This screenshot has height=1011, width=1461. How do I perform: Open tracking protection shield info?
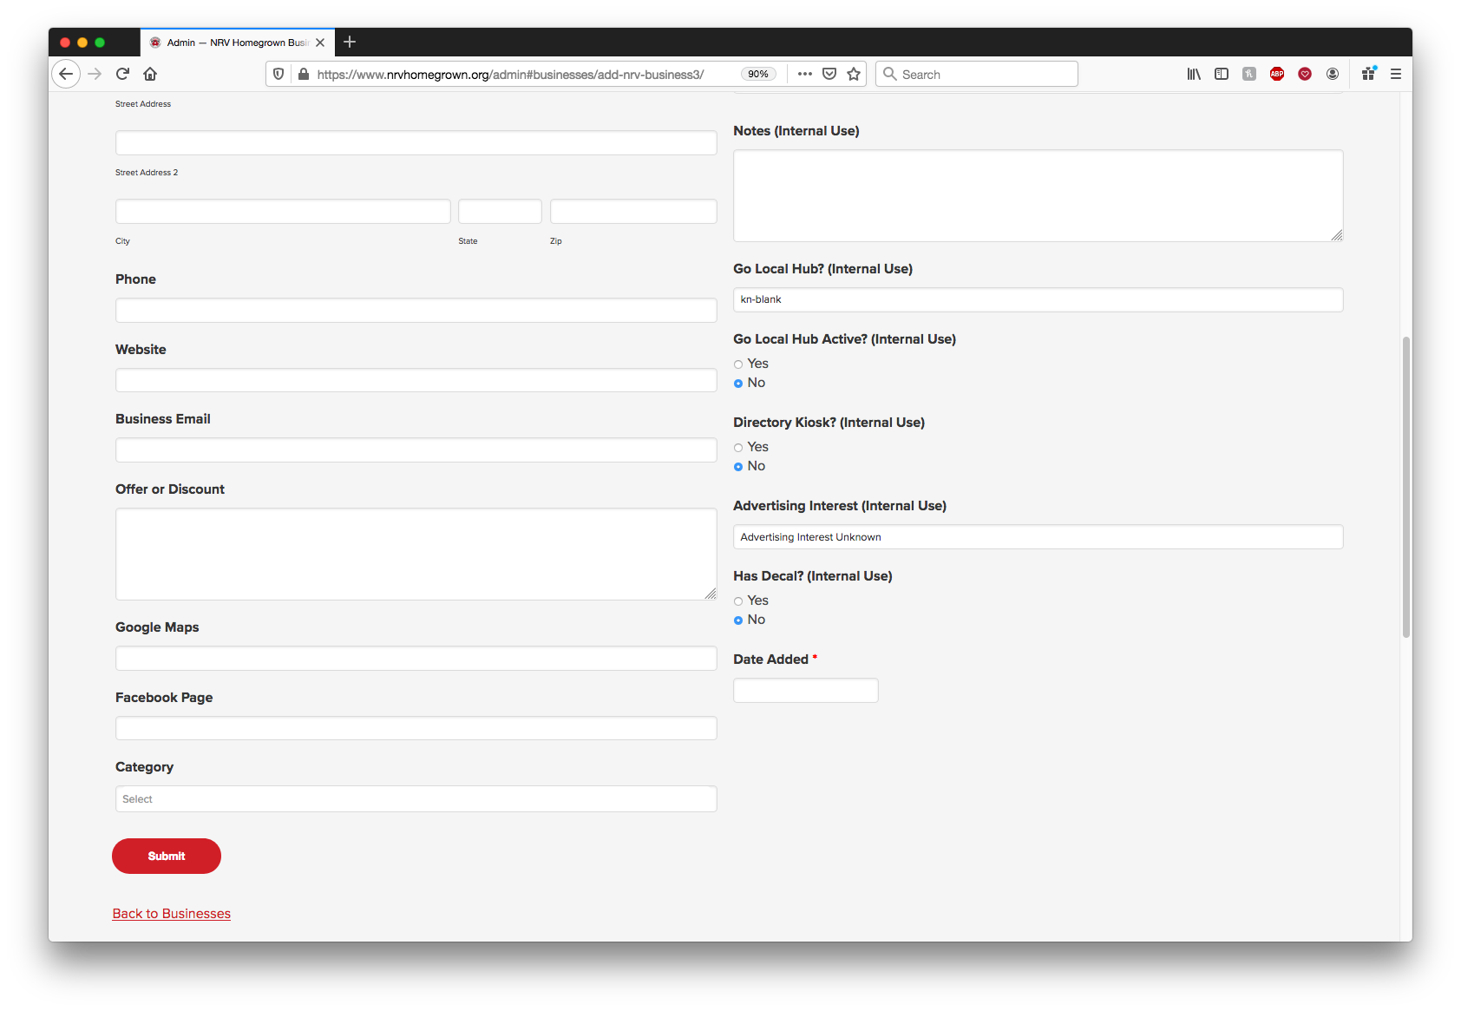pyautogui.click(x=278, y=74)
